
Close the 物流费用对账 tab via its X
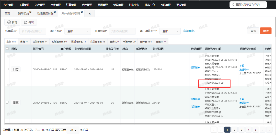[x=55, y=12]
